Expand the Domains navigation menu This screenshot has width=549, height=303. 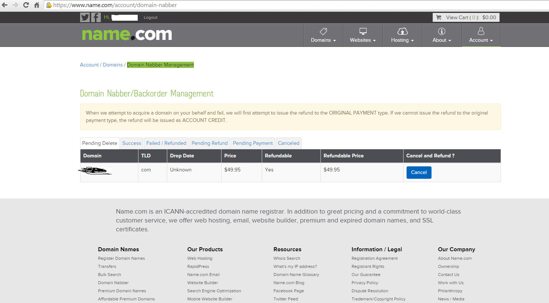[323, 35]
